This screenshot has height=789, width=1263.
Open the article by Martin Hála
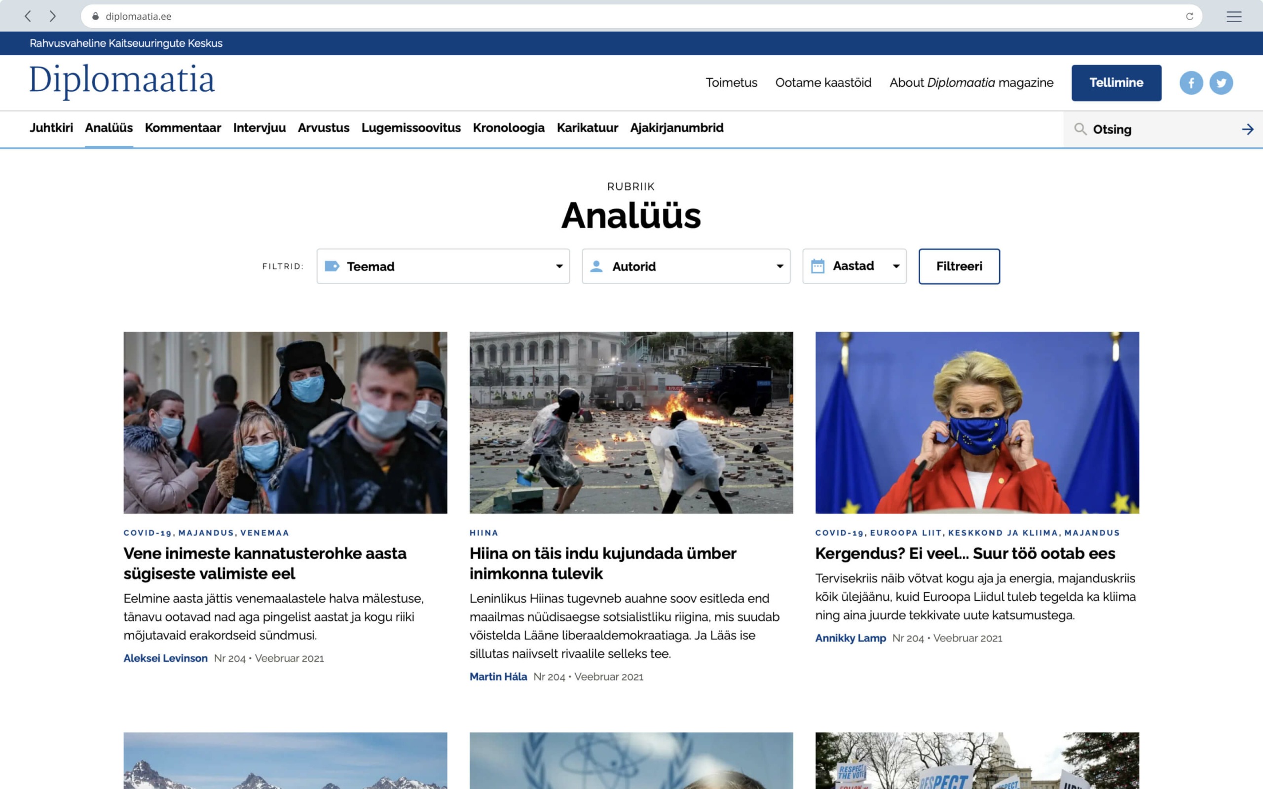[603, 564]
